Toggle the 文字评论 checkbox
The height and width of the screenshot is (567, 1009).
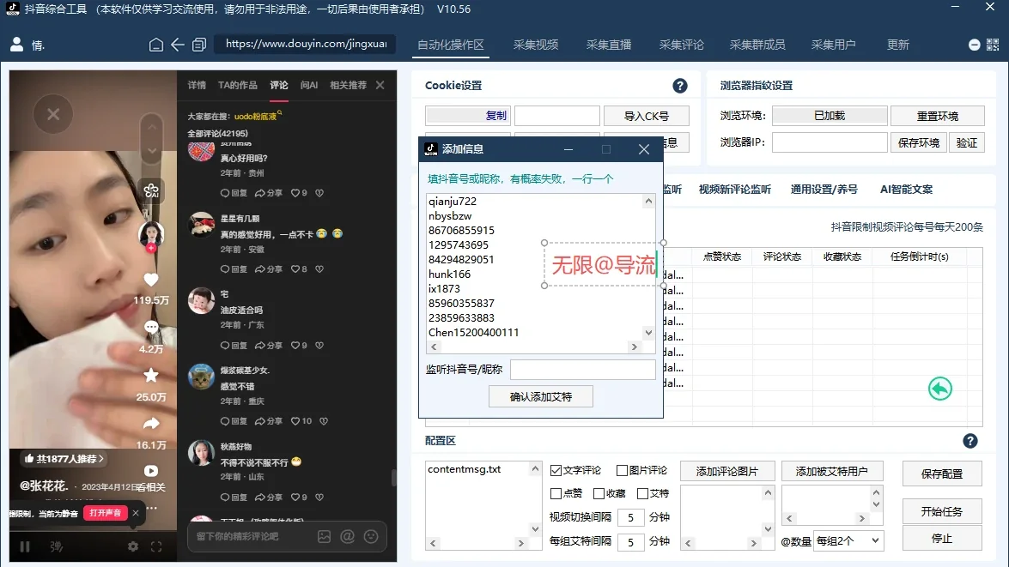pos(556,471)
